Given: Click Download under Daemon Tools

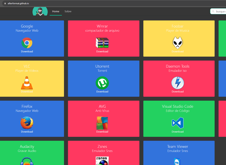Looking at the screenshot, I should (x=178, y=91).
